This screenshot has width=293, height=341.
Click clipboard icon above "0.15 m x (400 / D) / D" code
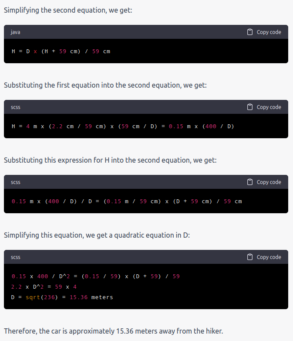pos(250,182)
